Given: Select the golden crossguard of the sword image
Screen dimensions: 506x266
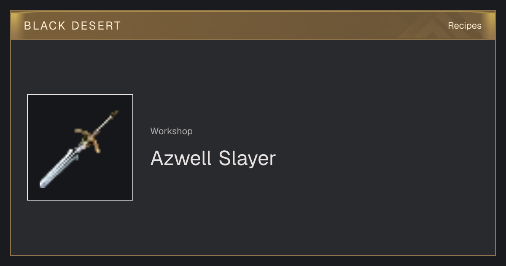Looking at the screenshot, I should point(89,138).
